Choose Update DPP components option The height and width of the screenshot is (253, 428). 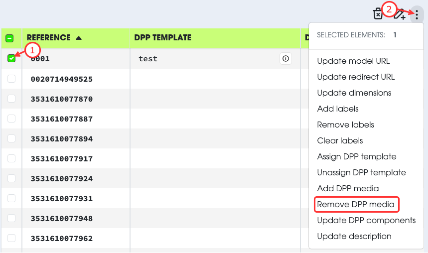click(366, 220)
